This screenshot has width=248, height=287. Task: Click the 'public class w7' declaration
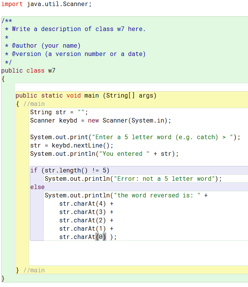tap(28, 70)
